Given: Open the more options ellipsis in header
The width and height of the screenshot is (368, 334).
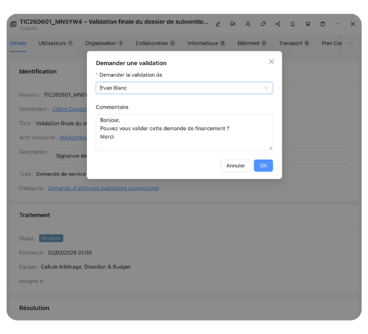Looking at the screenshot, I should tap(338, 24).
